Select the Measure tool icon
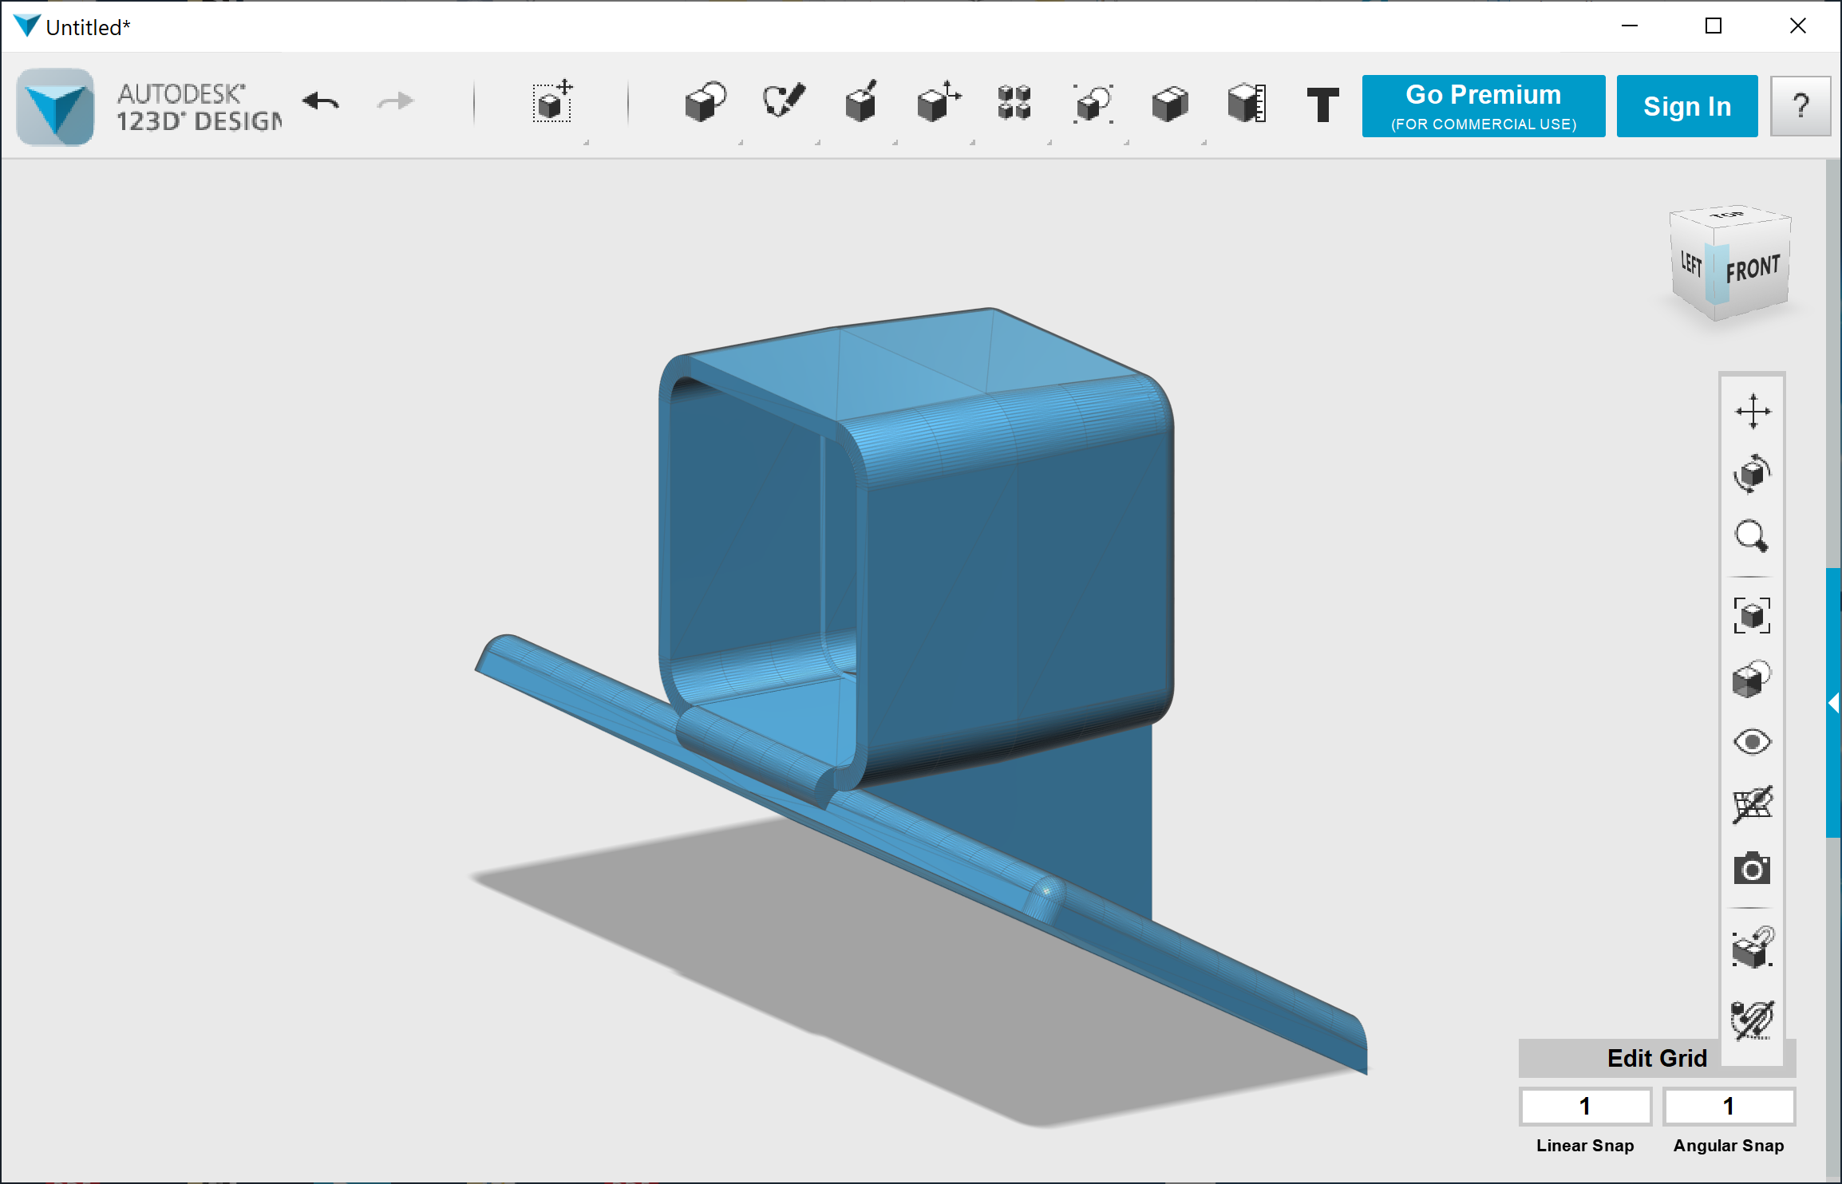Image resolution: width=1842 pixels, height=1184 pixels. [x=1247, y=104]
